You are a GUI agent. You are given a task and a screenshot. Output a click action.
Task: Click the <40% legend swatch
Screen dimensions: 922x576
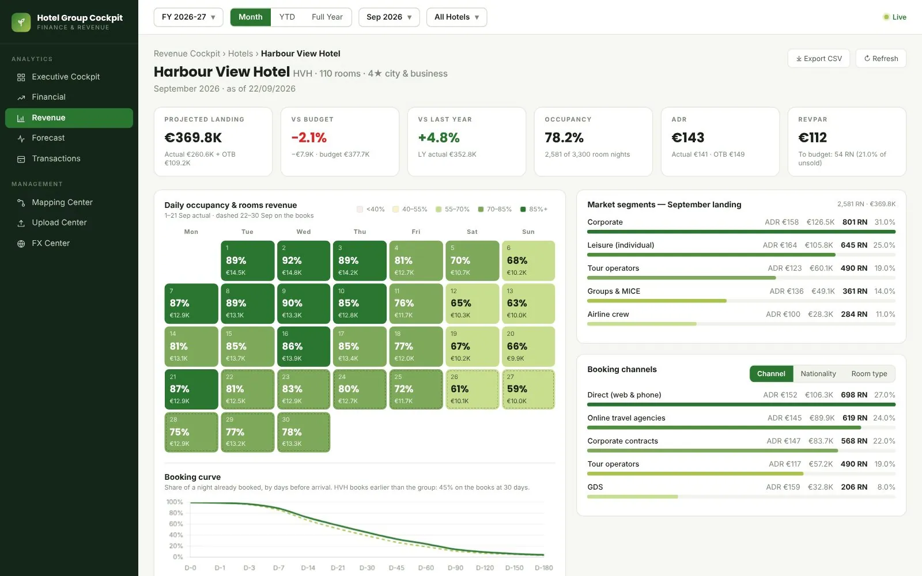pos(360,210)
